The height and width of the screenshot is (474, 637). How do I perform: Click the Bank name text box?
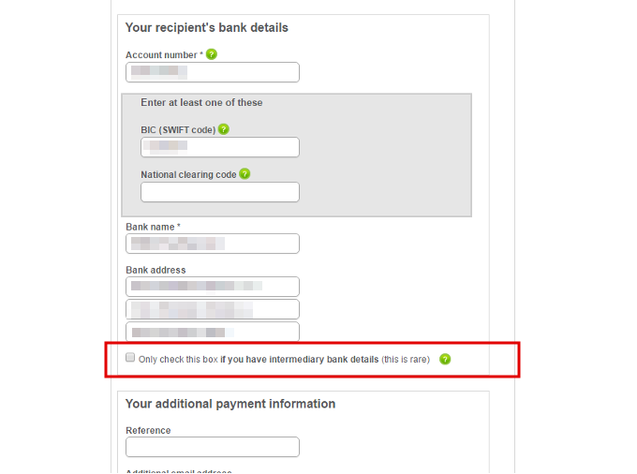pos(213,244)
